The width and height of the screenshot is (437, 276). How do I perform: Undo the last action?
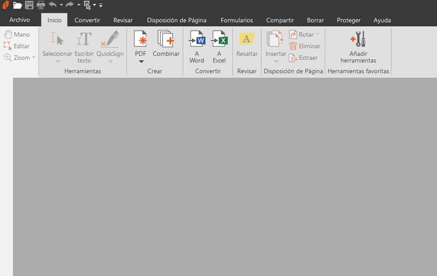tap(52, 4)
